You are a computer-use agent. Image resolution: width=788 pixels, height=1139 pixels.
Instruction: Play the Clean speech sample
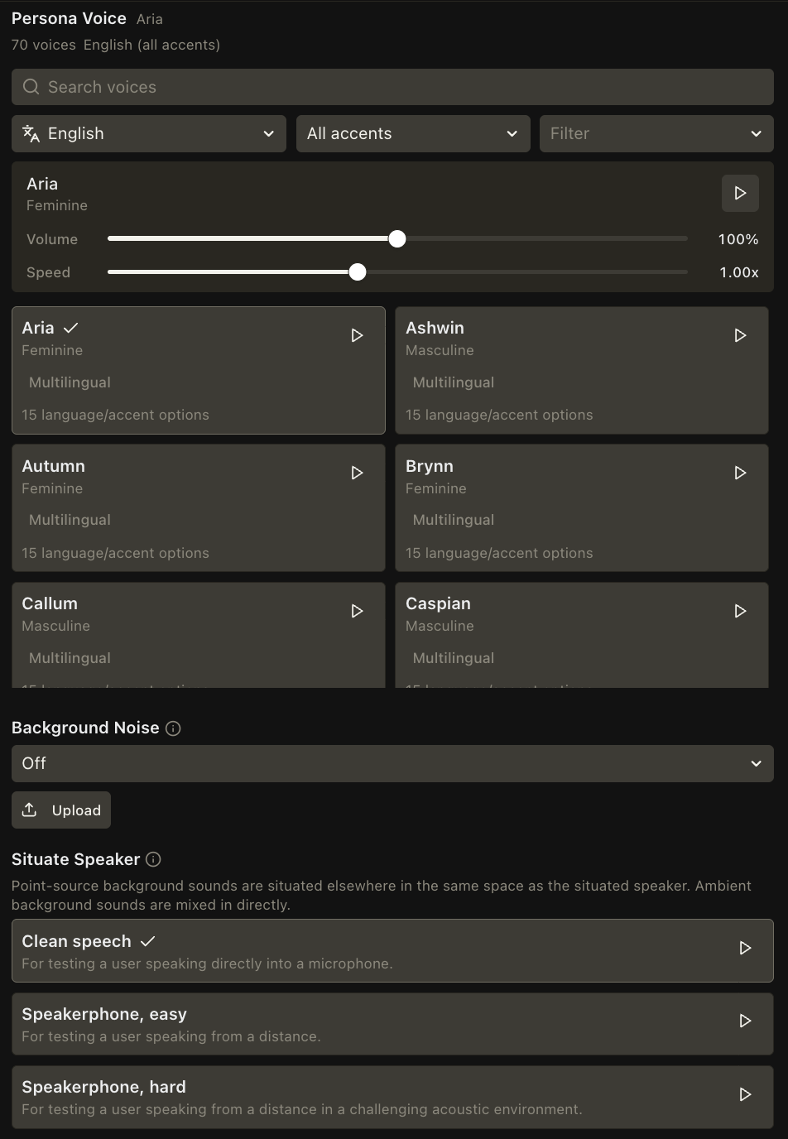pyautogui.click(x=745, y=948)
